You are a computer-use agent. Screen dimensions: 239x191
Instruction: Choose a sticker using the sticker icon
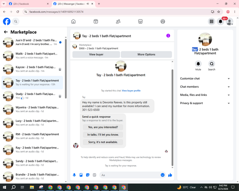click(87, 175)
